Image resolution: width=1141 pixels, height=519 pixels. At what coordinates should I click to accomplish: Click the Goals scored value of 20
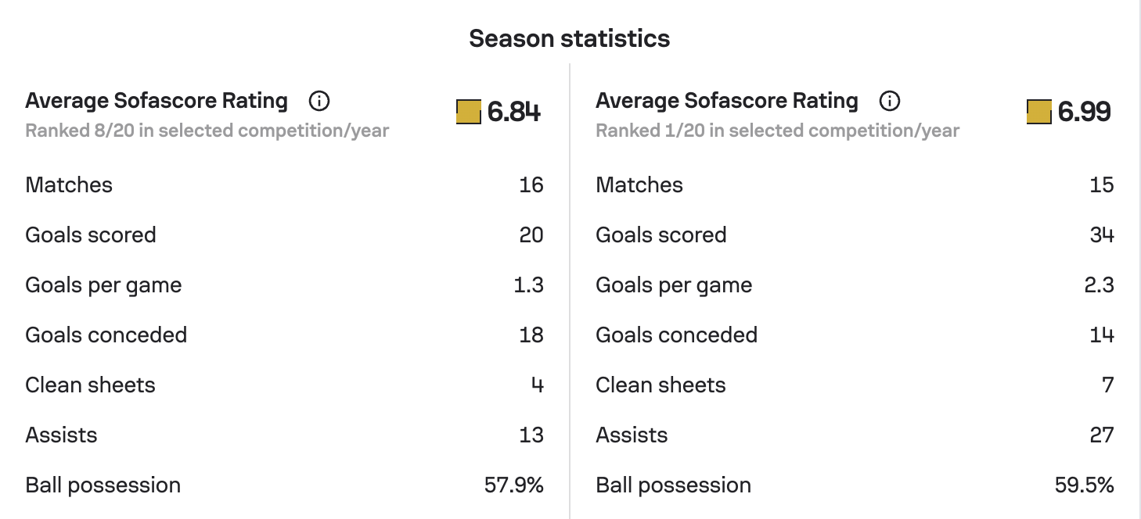click(531, 235)
